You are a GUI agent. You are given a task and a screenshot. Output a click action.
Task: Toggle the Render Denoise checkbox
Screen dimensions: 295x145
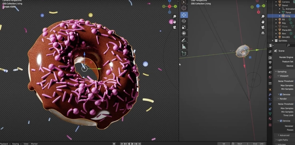[x=281, y=121]
